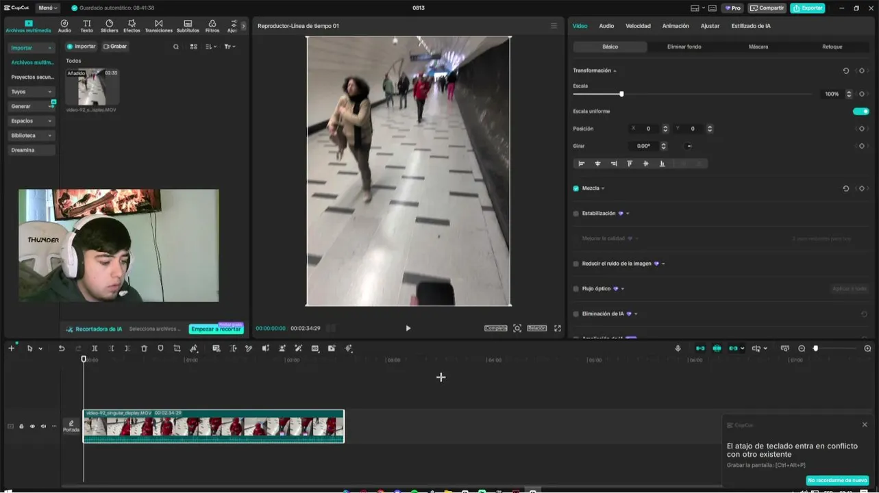The width and height of the screenshot is (879, 493).
Task: Adjust the Escala slider handle
Action: click(x=621, y=94)
